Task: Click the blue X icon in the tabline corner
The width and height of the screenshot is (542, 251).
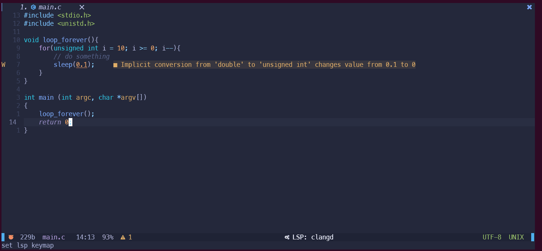Action: 529,7
